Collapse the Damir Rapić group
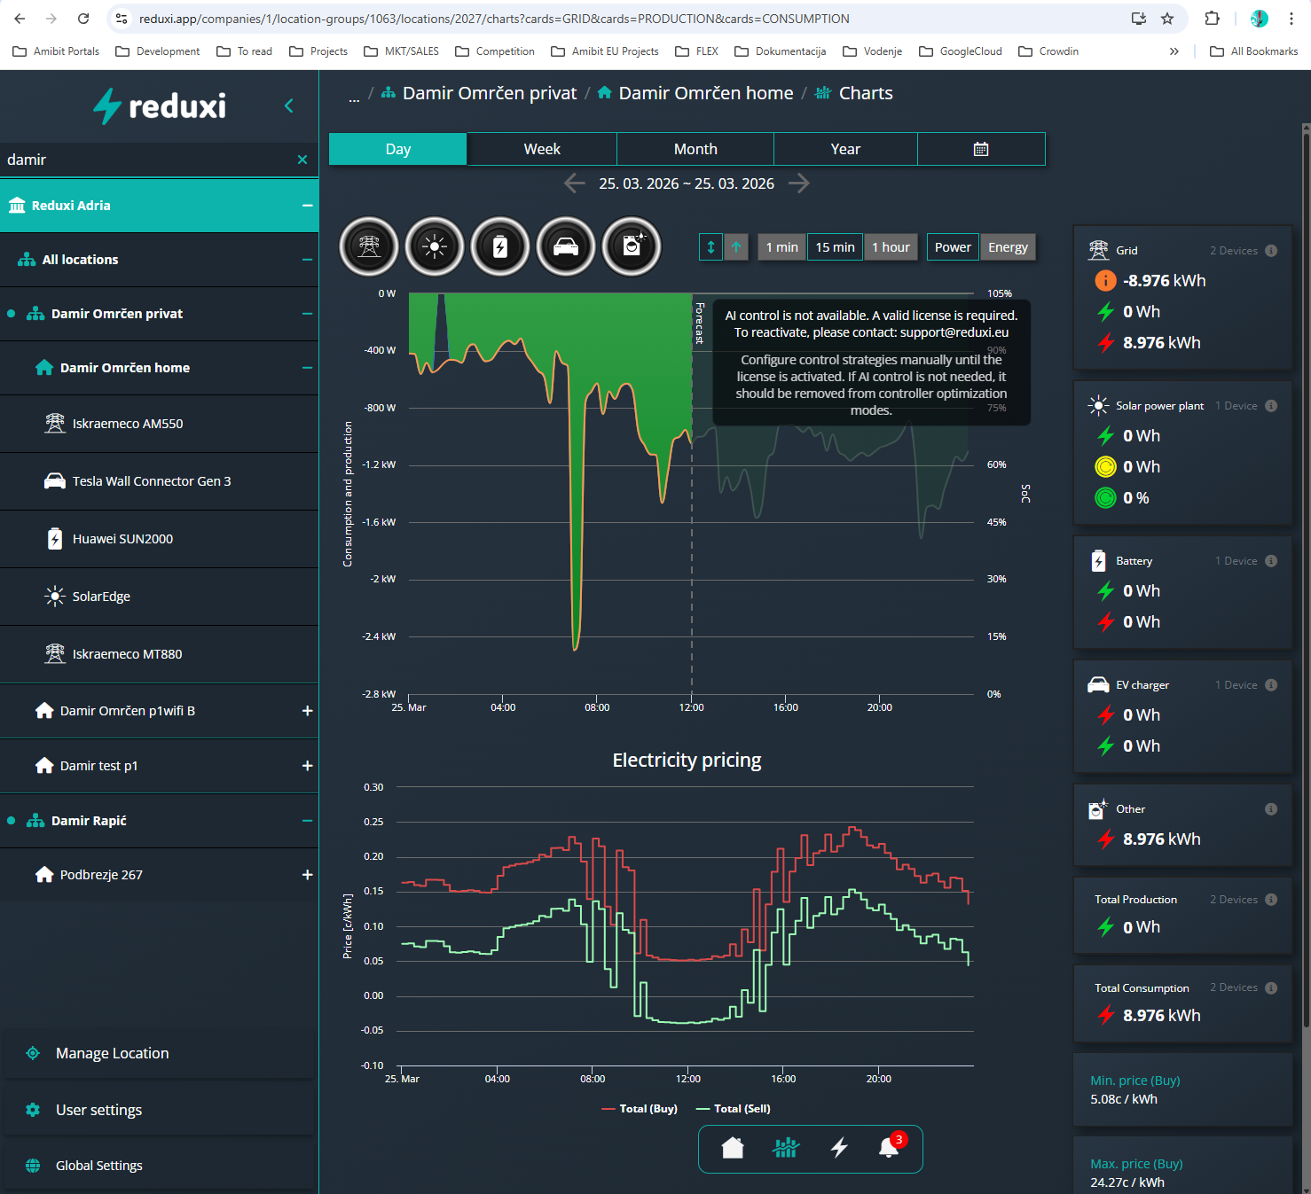 click(x=307, y=821)
